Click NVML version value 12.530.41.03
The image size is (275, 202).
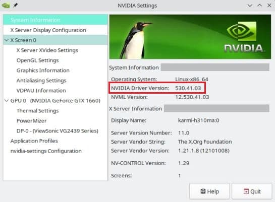tap(192, 97)
